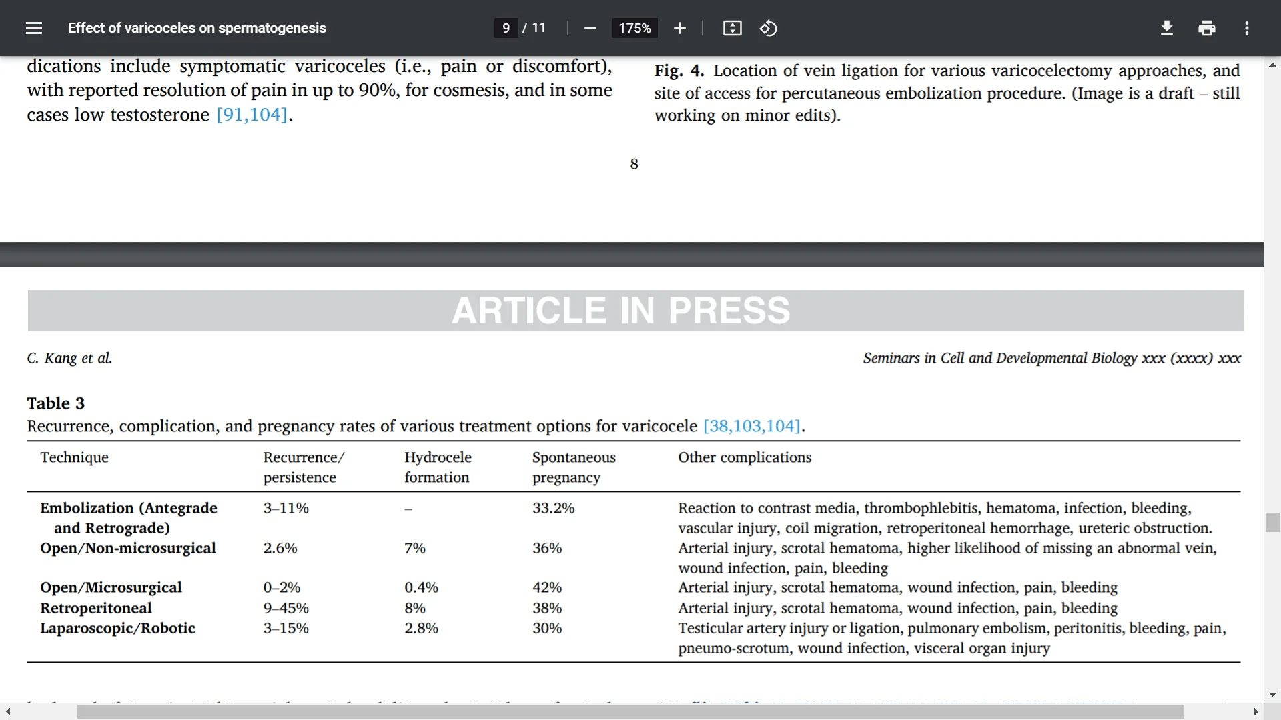Click the 'Seminars in Cell and Developmental Biology' journal header
This screenshot has height=720, width=1281.
point(1000,358)
